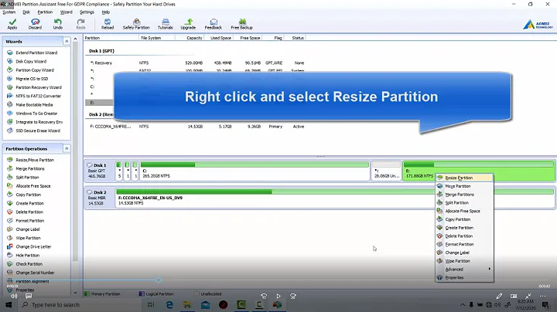557x312 pixels.
Task: Open Microsoft Edge from the taskbar
Action: click(x=169, y=305)
